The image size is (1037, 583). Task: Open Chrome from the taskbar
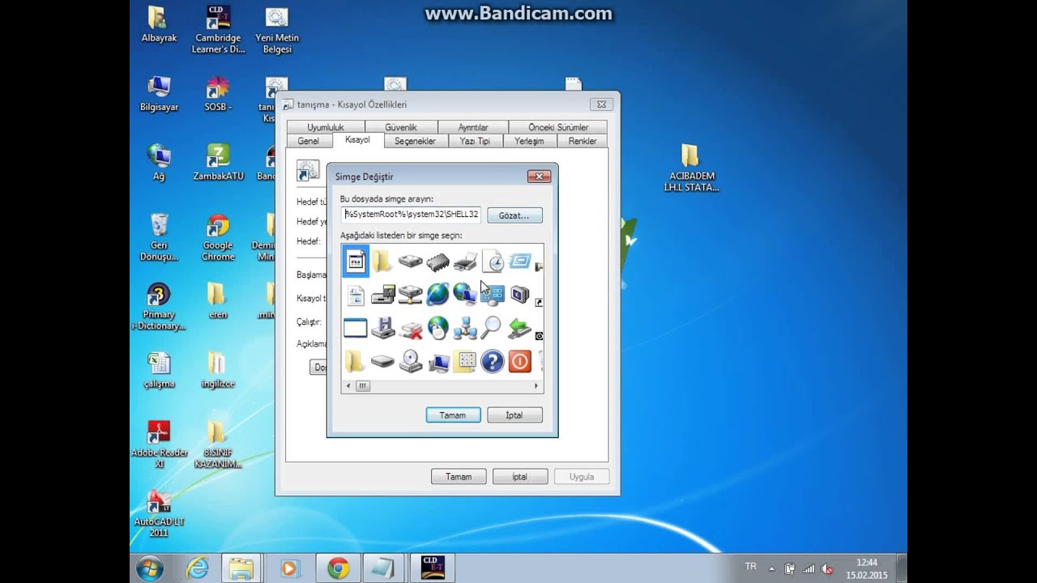(338, 568)
